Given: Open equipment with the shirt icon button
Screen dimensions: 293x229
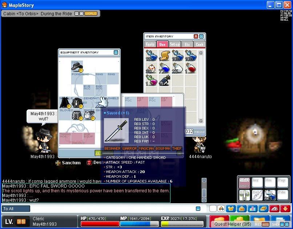Looking at the screenshot, I should [x=231, y=209].
